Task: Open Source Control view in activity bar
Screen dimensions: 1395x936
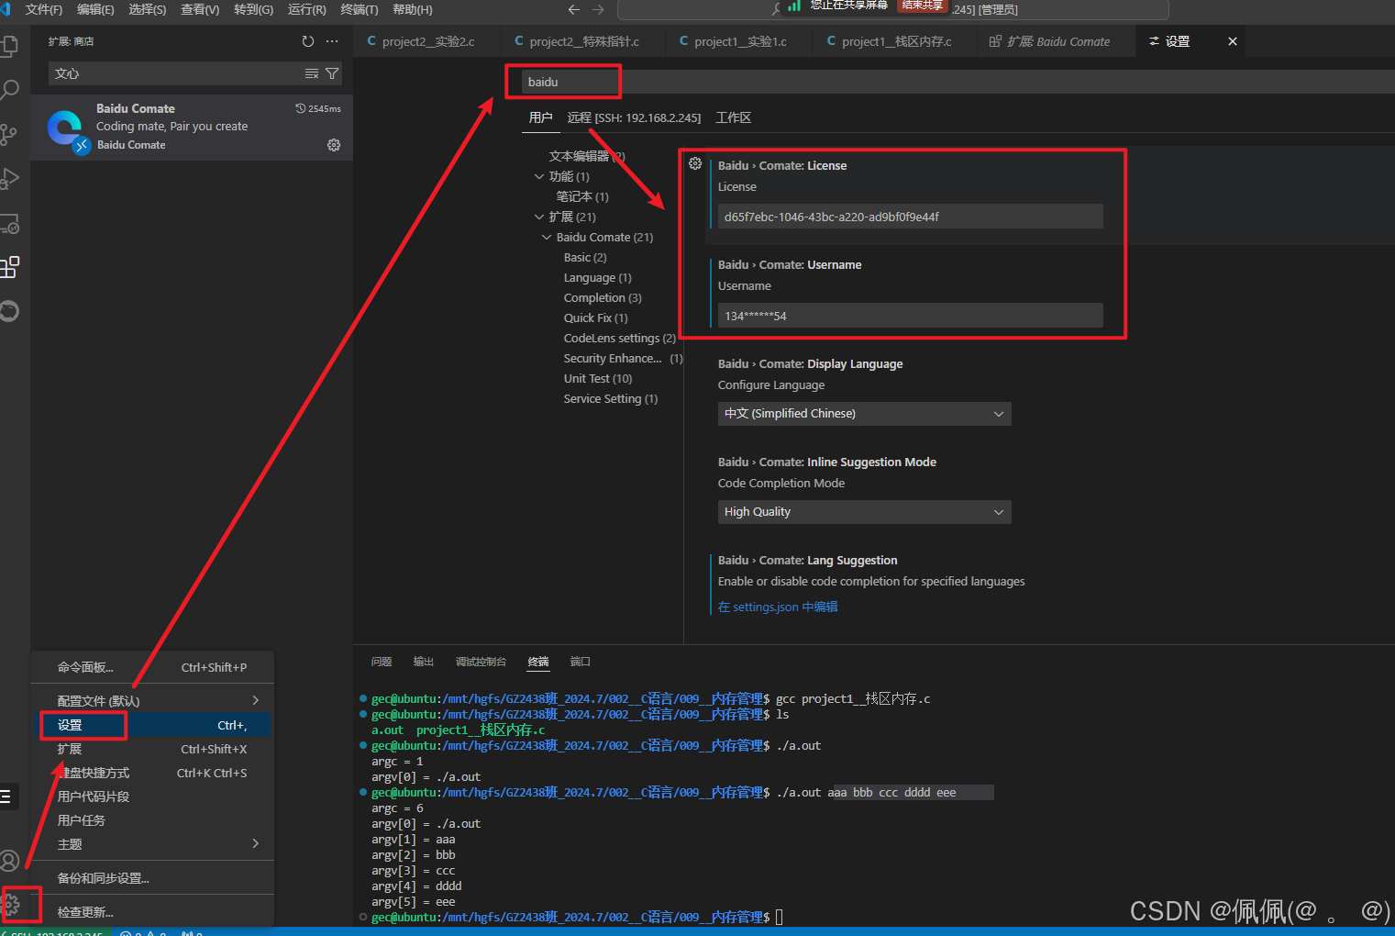Action: pos(9,135)
